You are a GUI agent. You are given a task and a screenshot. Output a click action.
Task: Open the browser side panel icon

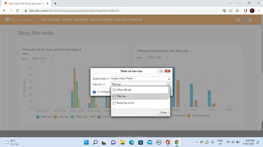[245, 11]
